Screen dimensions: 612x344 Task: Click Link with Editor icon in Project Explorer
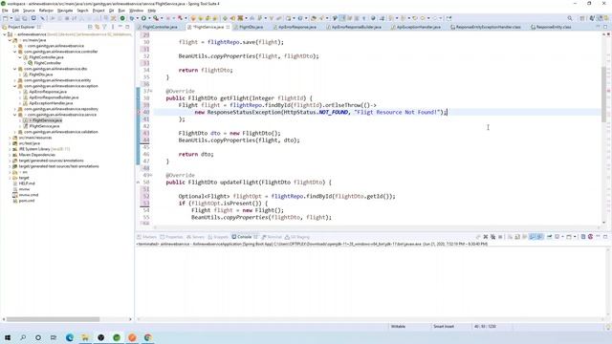[98, 27]
